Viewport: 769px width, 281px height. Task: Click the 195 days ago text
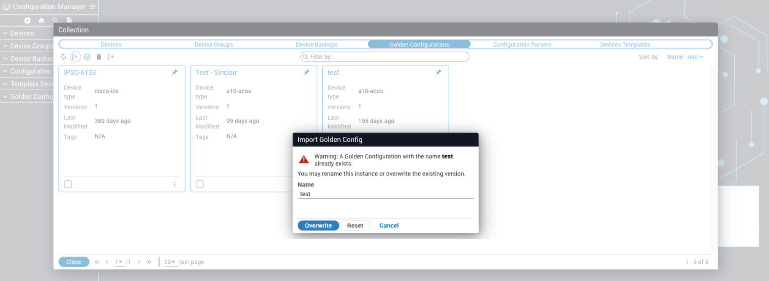pos(376,121)
